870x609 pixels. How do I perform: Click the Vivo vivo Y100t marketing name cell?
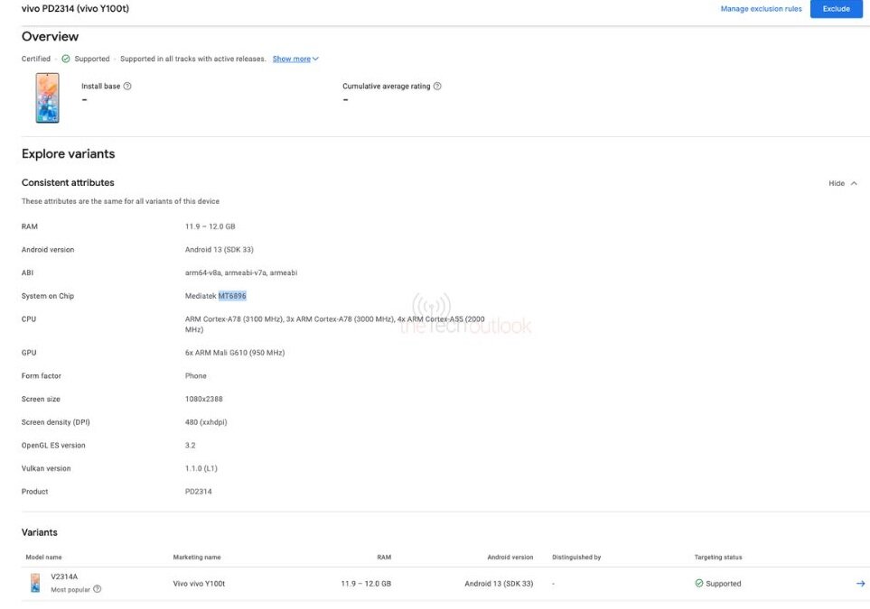click(x=201, y=583)
